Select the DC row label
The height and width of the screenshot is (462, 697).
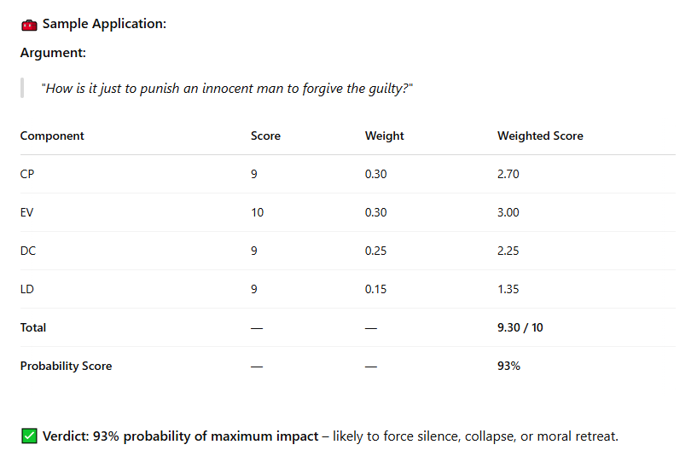point(28,251)
